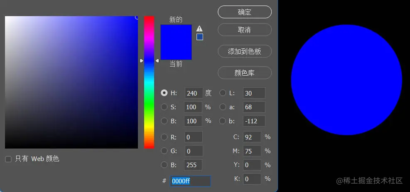Select the R red radio button
The width and height of the screenshot is (410, 192).
(164, 137)
